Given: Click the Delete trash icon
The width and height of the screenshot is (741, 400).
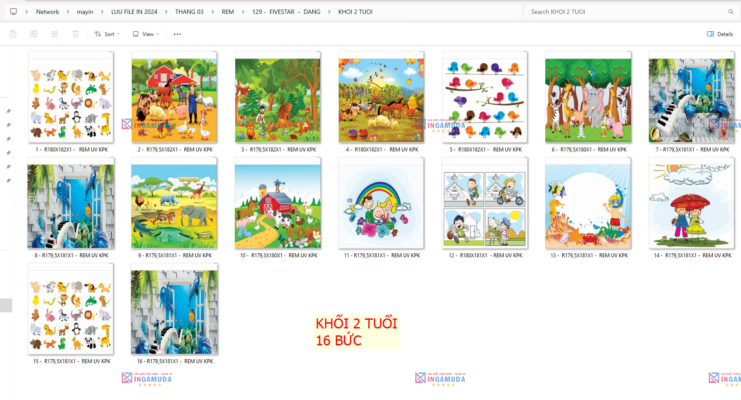Looking at the screenshot, I should [76, 34].
